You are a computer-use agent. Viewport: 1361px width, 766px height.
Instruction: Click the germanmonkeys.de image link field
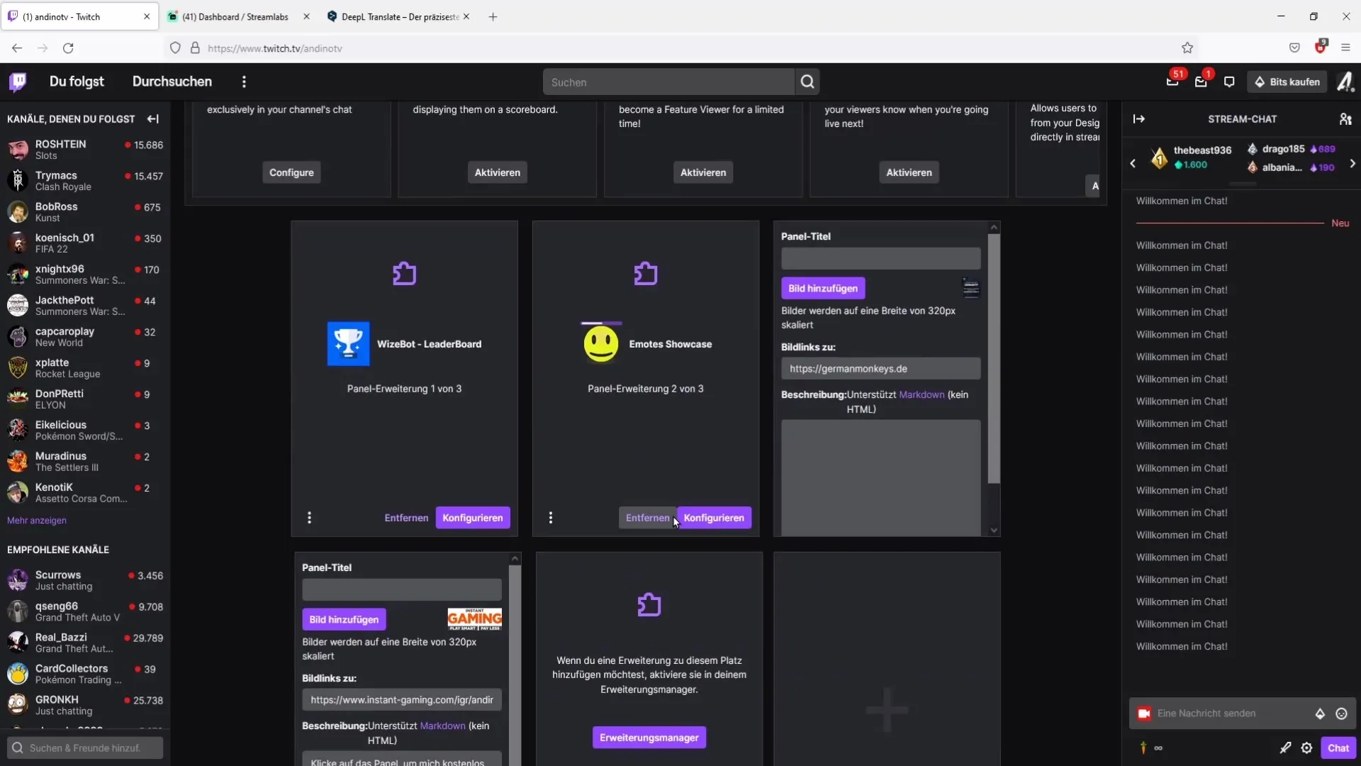[881, 369]
